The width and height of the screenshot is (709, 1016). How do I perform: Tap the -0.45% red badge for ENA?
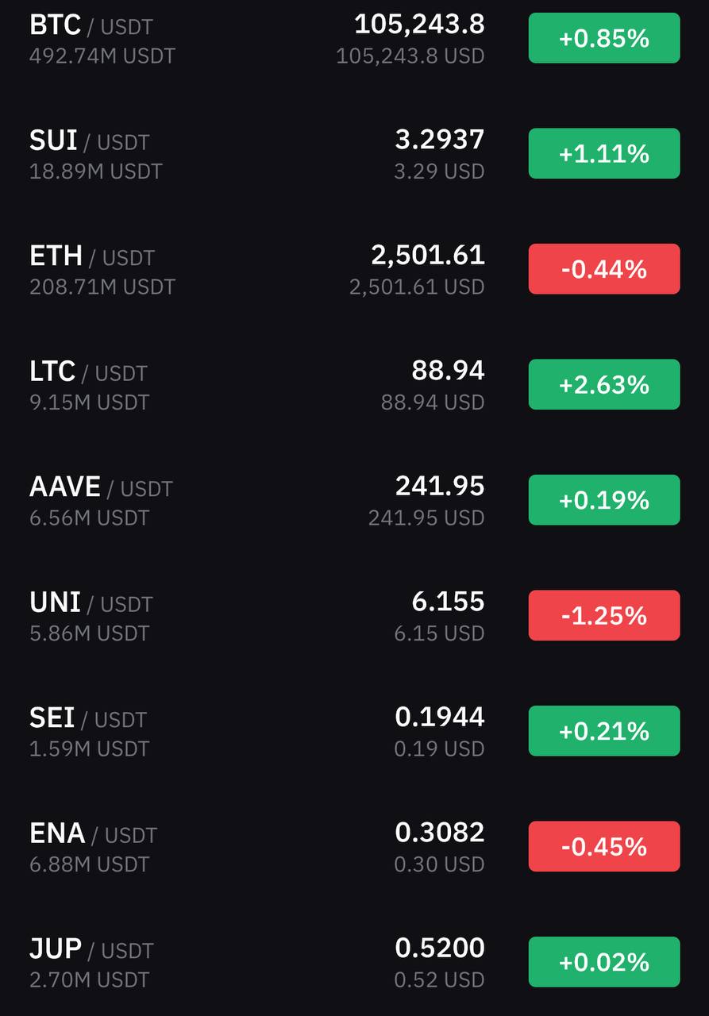(604, 846)
